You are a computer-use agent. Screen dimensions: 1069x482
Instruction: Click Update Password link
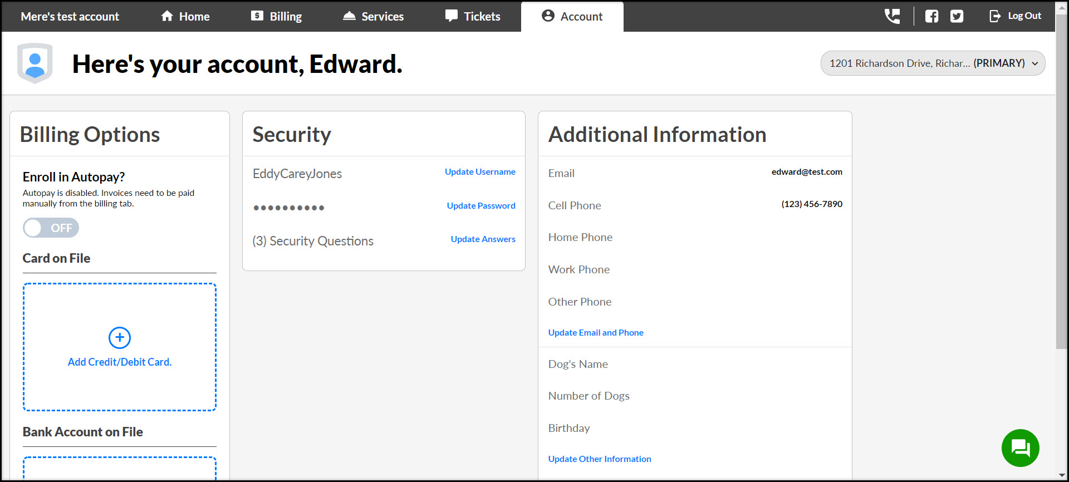click(481, 206)
